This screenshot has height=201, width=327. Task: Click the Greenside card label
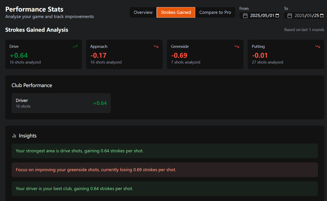[180, 46]
